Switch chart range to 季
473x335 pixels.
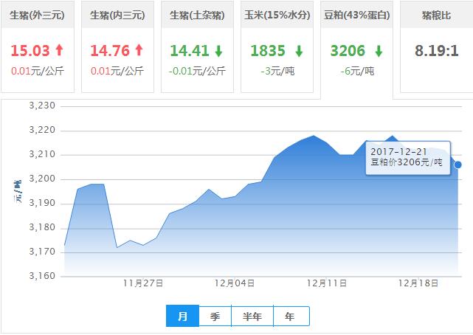pyautogui.click(x=215, y=316)
